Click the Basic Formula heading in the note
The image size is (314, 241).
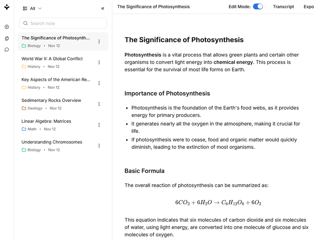coord(144,171)
